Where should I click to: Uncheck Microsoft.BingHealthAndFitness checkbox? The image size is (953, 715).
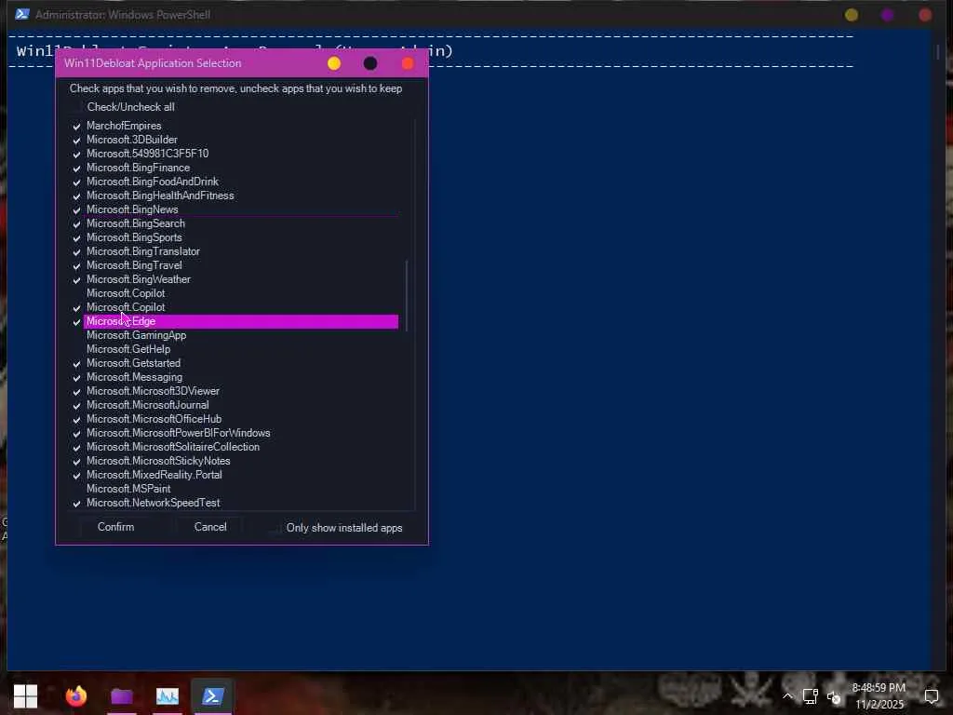pyautogui.click(x=76, y=196)
